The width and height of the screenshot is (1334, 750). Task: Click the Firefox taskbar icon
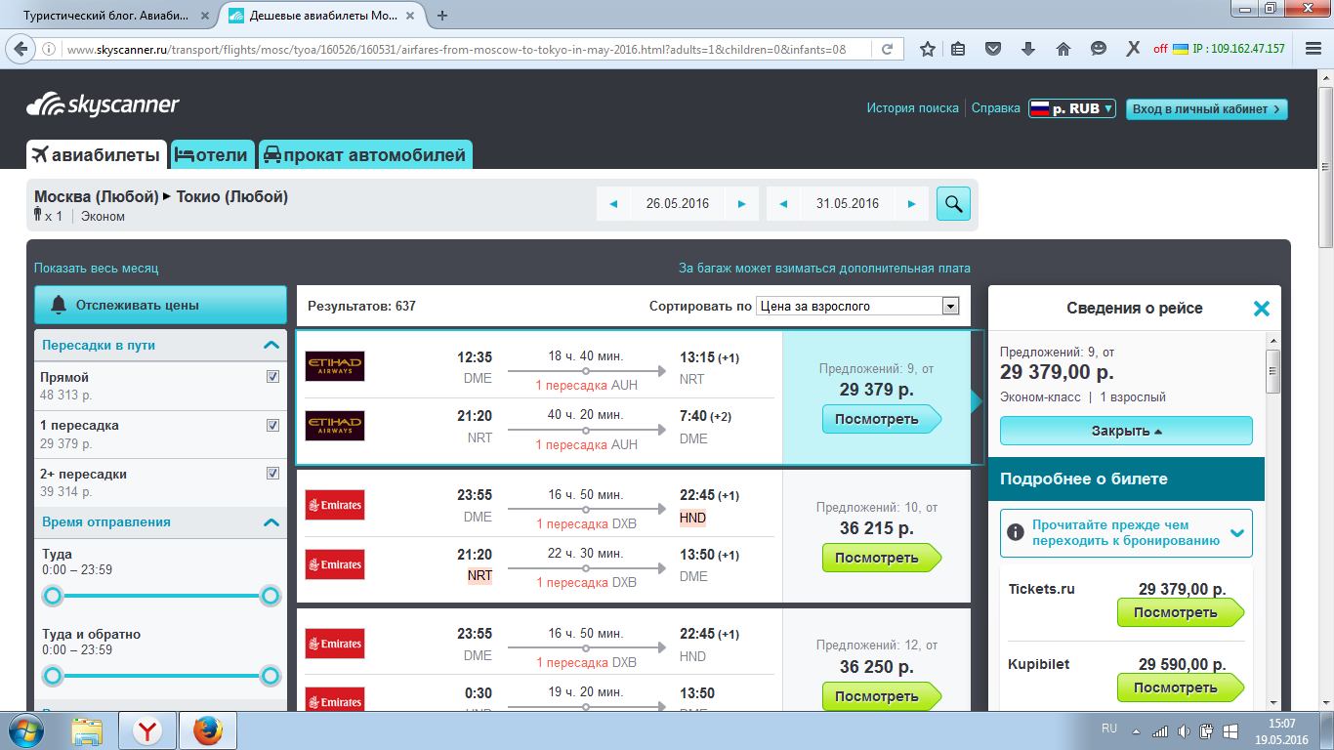coord(208,730)
